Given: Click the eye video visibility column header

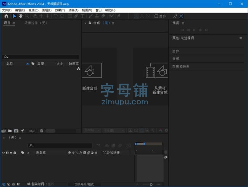Looking at the screenshot, I should [x=3, y=153].
